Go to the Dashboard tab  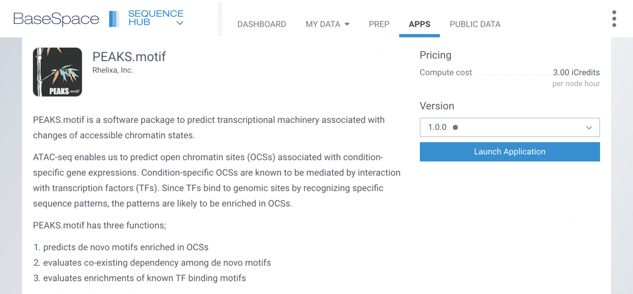click(x=262, y=24)
